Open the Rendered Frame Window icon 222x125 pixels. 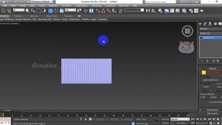196,11
